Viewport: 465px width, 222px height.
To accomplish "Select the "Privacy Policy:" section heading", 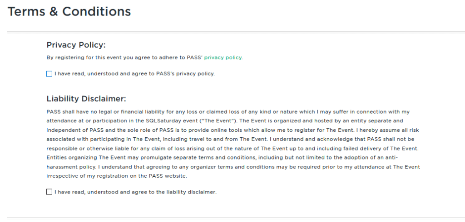I will [x=76, y=45].
